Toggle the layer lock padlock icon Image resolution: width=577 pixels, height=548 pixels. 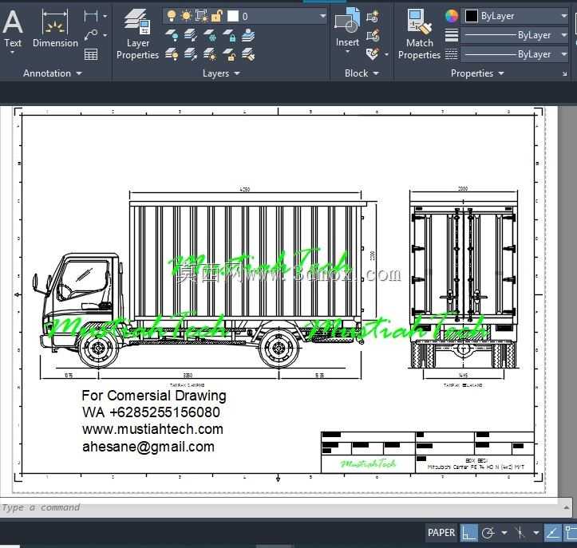217,16
